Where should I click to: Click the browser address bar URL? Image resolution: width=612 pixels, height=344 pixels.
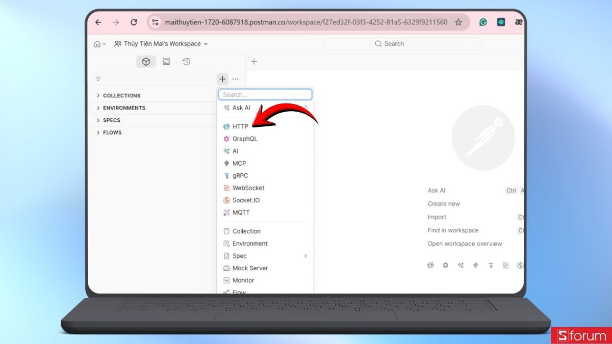point(306,22)
